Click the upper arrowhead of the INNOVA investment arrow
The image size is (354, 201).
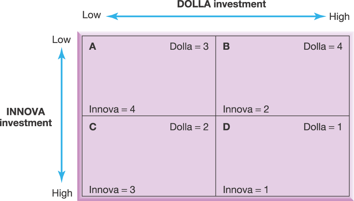pos(61,52)
